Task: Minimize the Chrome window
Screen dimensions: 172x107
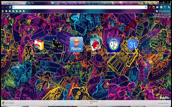Action: coord(161,2)
